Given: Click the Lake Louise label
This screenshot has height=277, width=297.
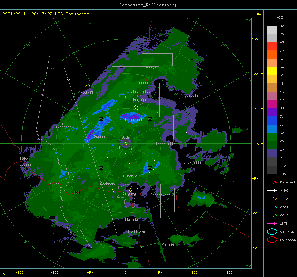Looking at the screenshot, I should coord(26,162).
